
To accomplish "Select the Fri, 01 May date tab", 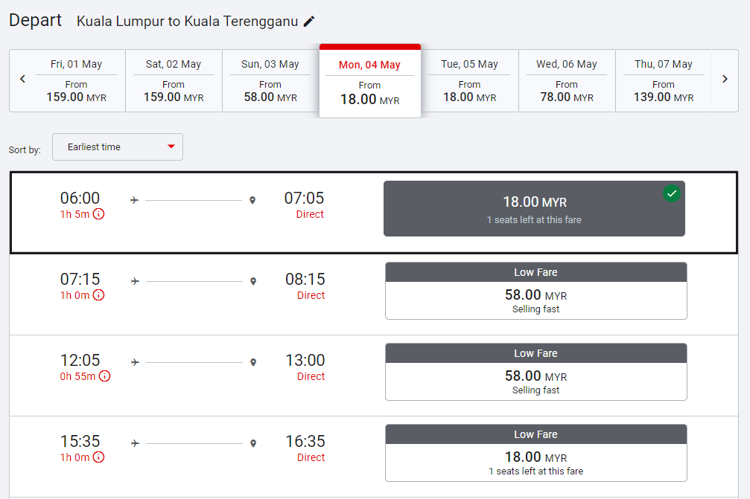I will [76, 80].
